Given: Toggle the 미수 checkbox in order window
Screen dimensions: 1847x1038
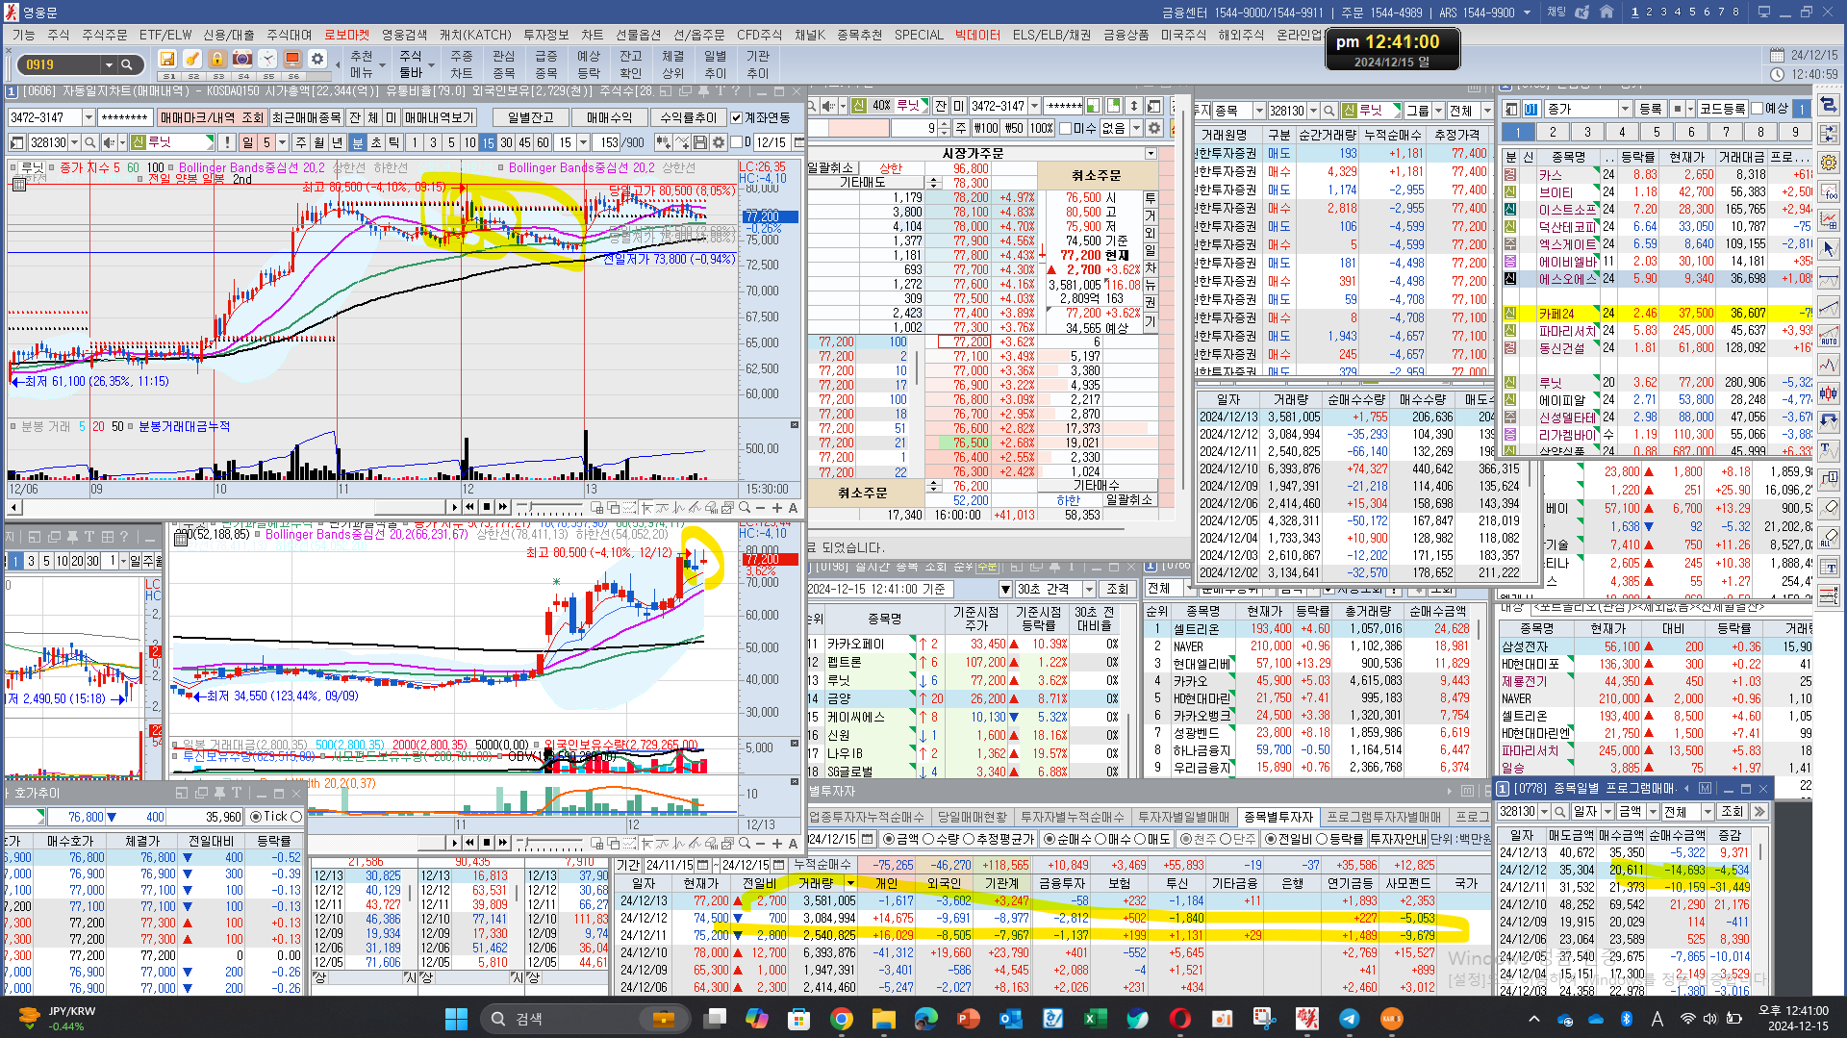Looking at the screenshot, I should (x=1065, y=128).
